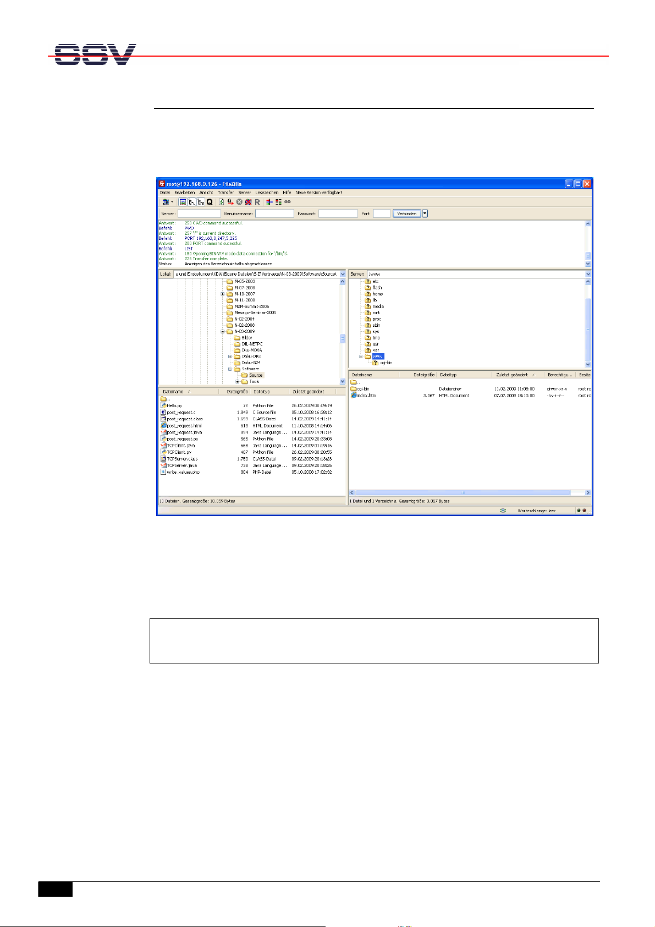The width and height of the screenshot is (655, 927).
Task: Click the status bar transfer queue icon
Action: tap(503, 511)
